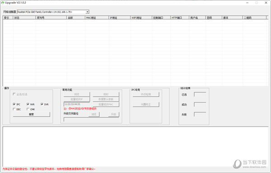This screenshot has height=173, width=271.
Task: Click the Upgrade app icon in title bar
Action: point(2,3)
